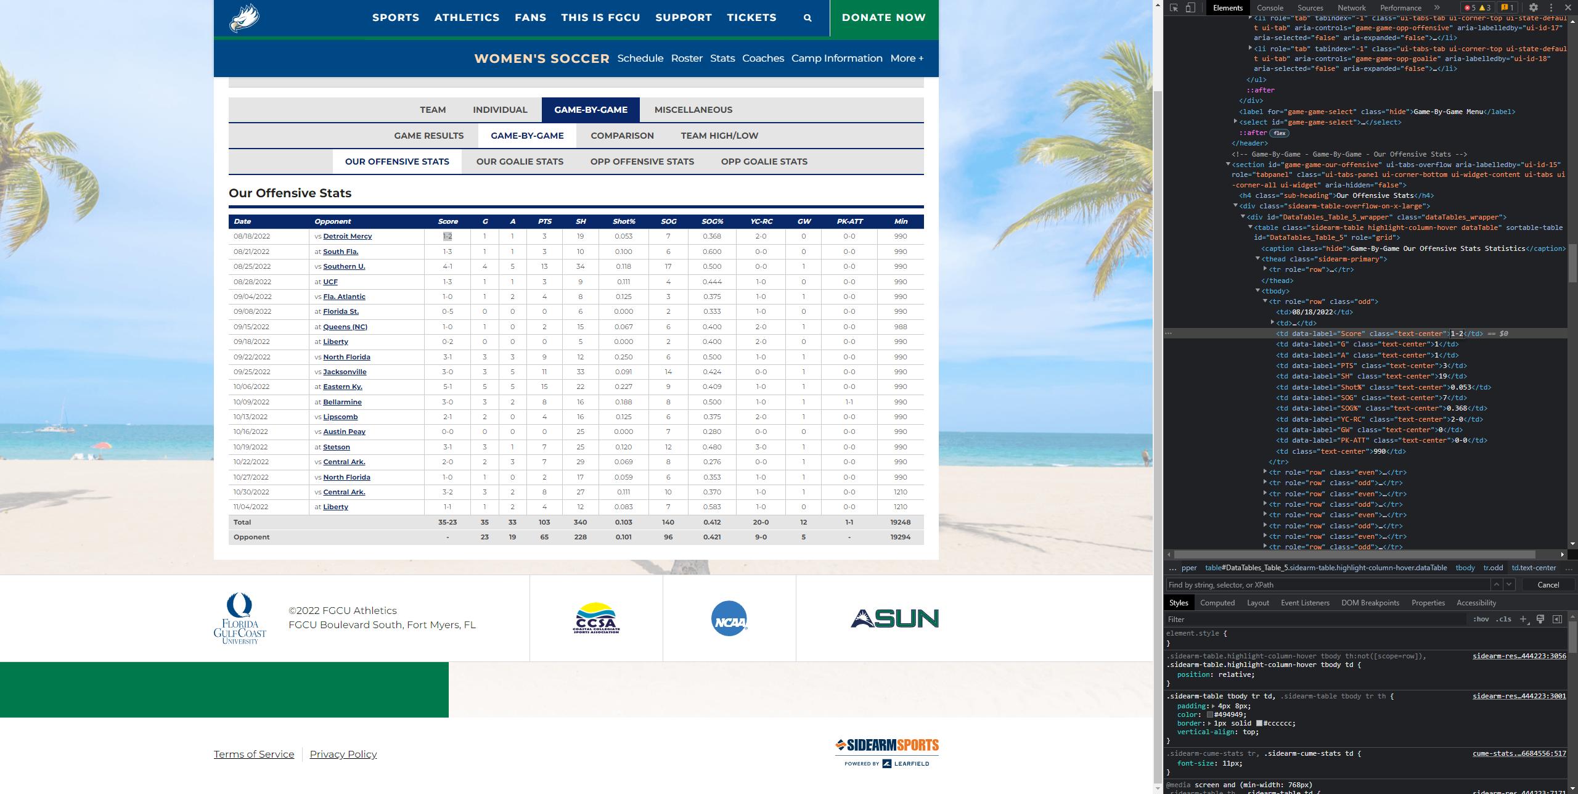Open sidearm-res…444223:3056 stylesheet link

1519,656
